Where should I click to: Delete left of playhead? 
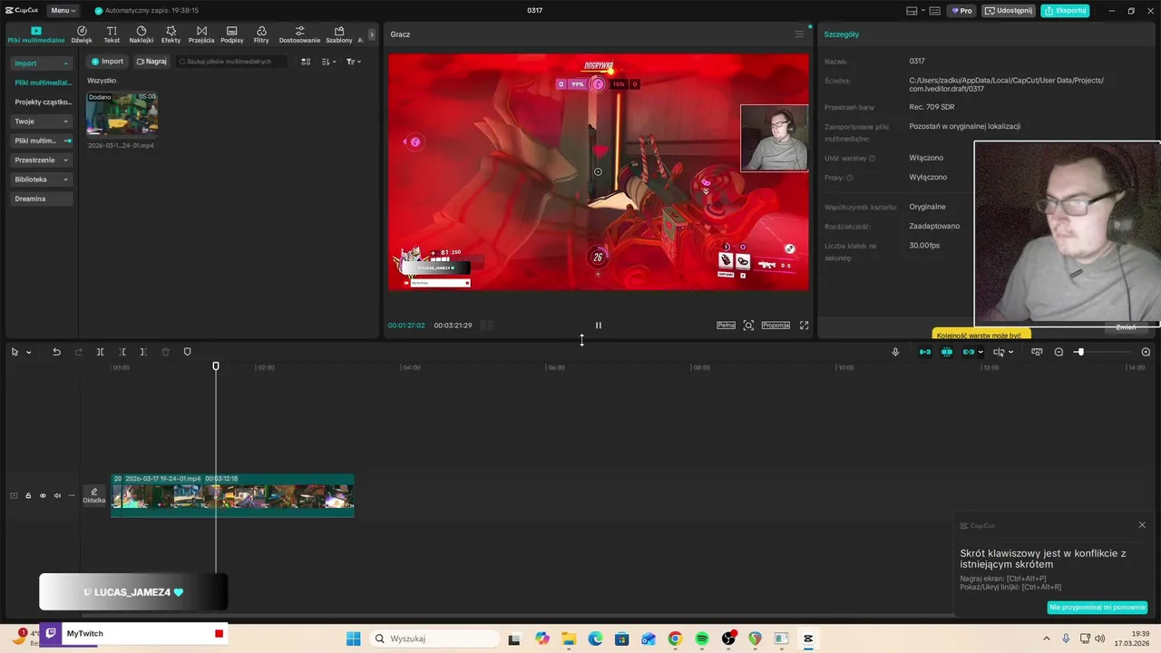[x=122, y=352]
